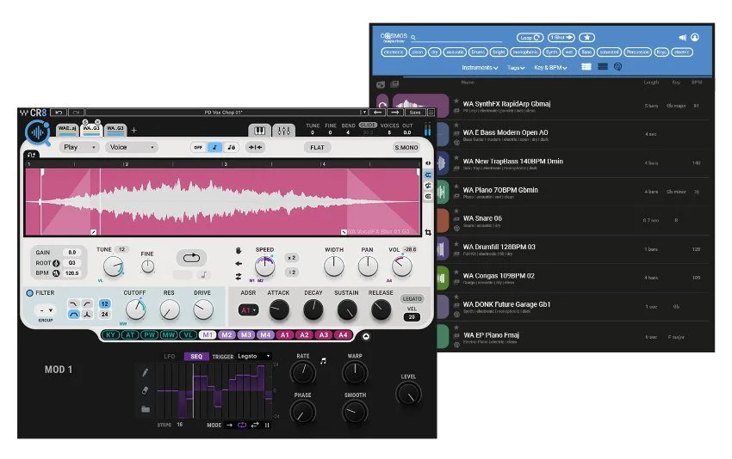Load next preset with right arrow

point(395,113)
